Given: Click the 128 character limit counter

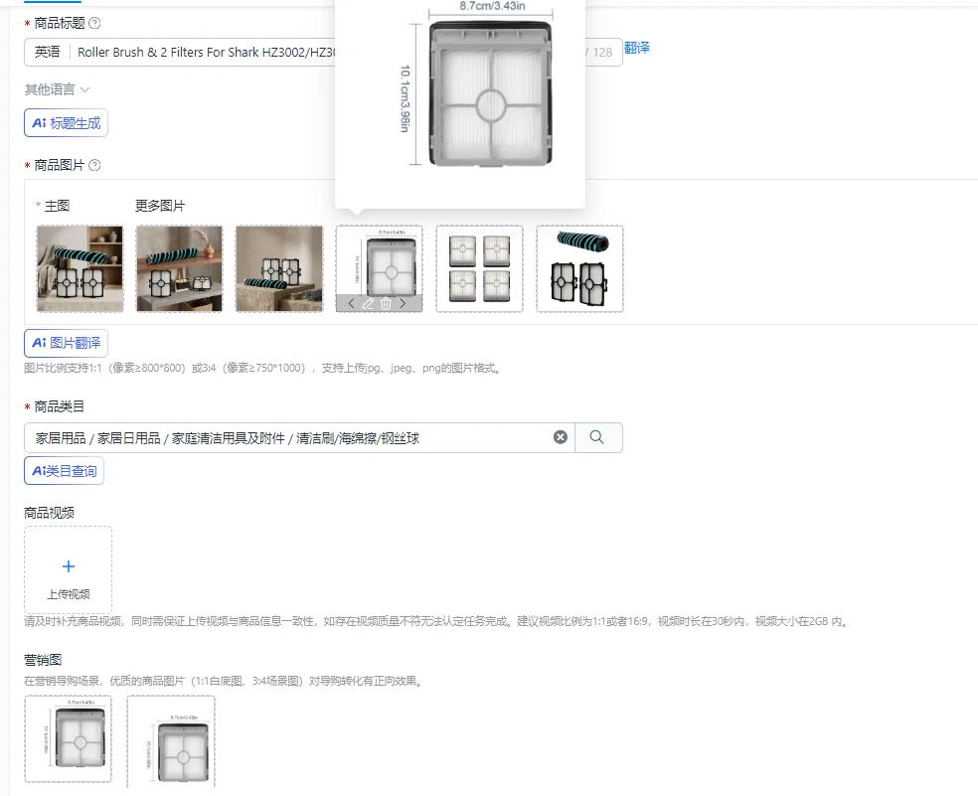Looking at the screenshot, I should pyautogui.click(x=602, y=53).
